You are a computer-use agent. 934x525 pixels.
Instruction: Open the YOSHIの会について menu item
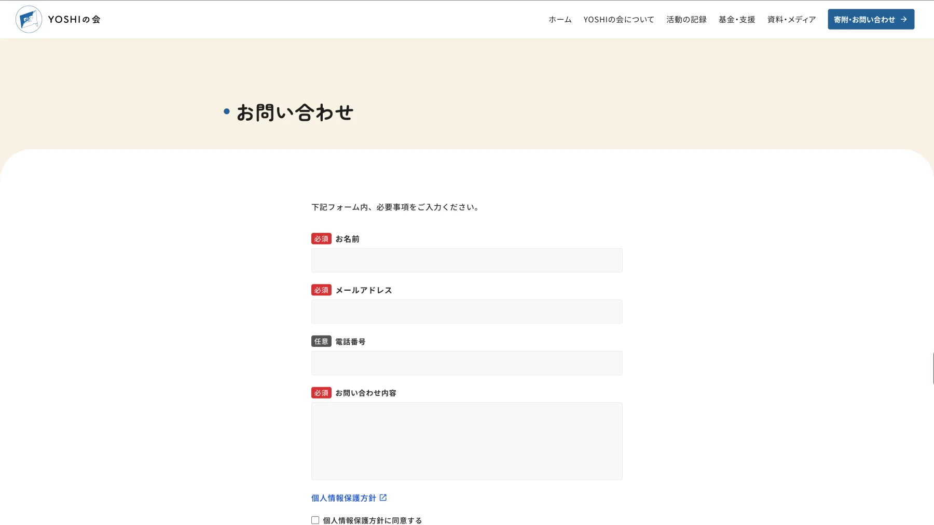[x=619, y=19]
